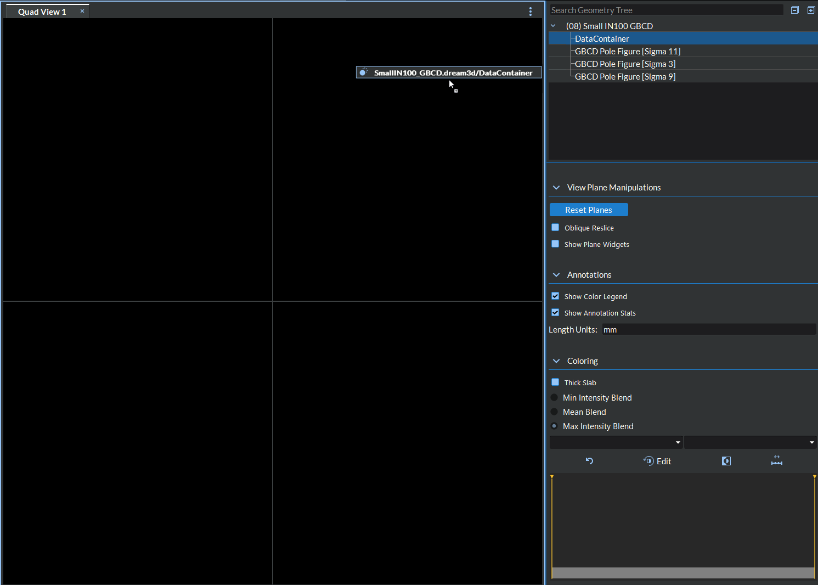
Task: Click the reset colormap undo arrow icon
Action: [589, 461]
